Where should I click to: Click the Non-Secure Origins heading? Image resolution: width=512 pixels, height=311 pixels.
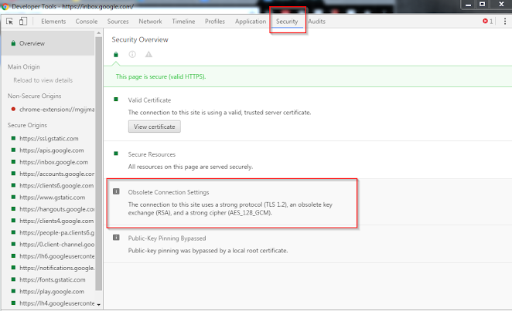coord(35,96)
